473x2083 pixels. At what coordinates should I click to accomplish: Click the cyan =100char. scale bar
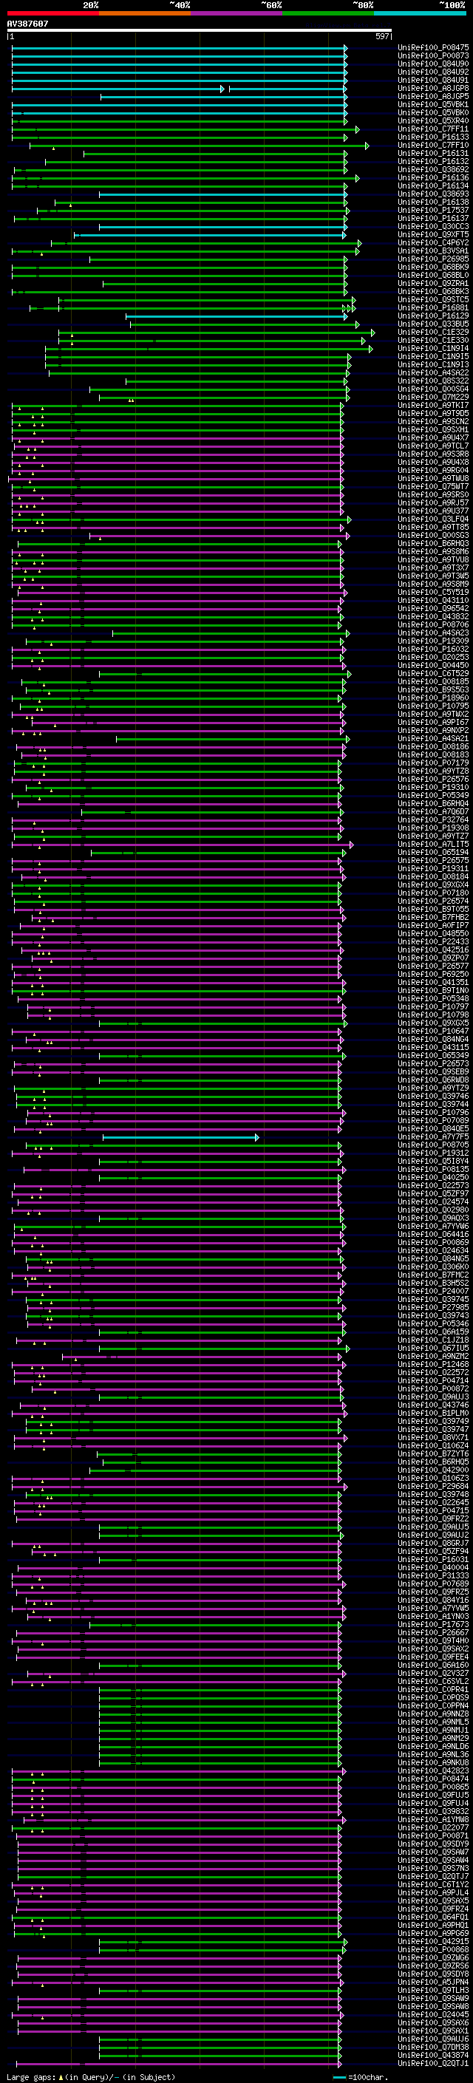click(x=339, y=2077)
